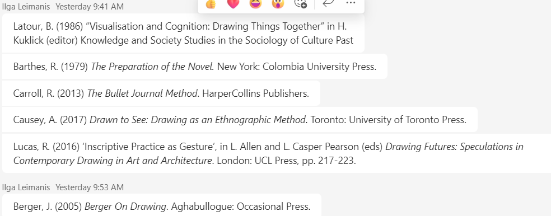Click sender name Ilga Leimanis at 9:53 AM

pos(26,187)
